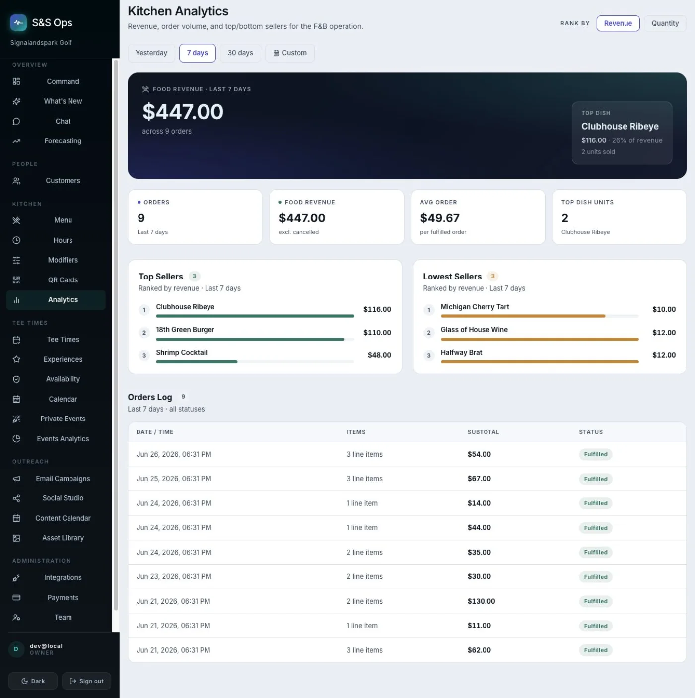Screen dimensions: 695x698
Task: Select the Yesterday date range
Action: (151, 53)
